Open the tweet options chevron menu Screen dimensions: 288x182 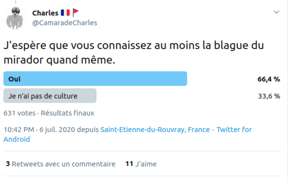276,12
